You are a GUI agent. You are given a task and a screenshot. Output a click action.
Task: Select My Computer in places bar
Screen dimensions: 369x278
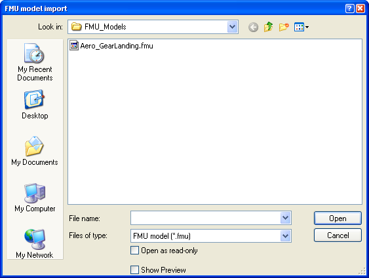[35, 198]
